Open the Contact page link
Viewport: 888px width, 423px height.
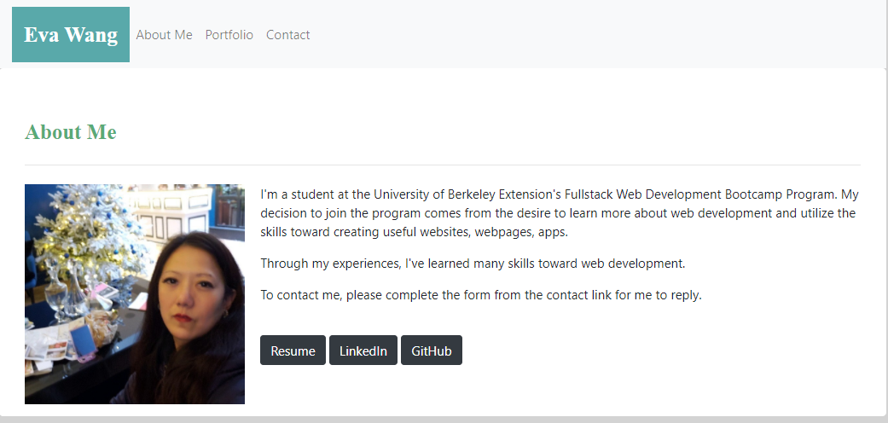tap(287, 35)
